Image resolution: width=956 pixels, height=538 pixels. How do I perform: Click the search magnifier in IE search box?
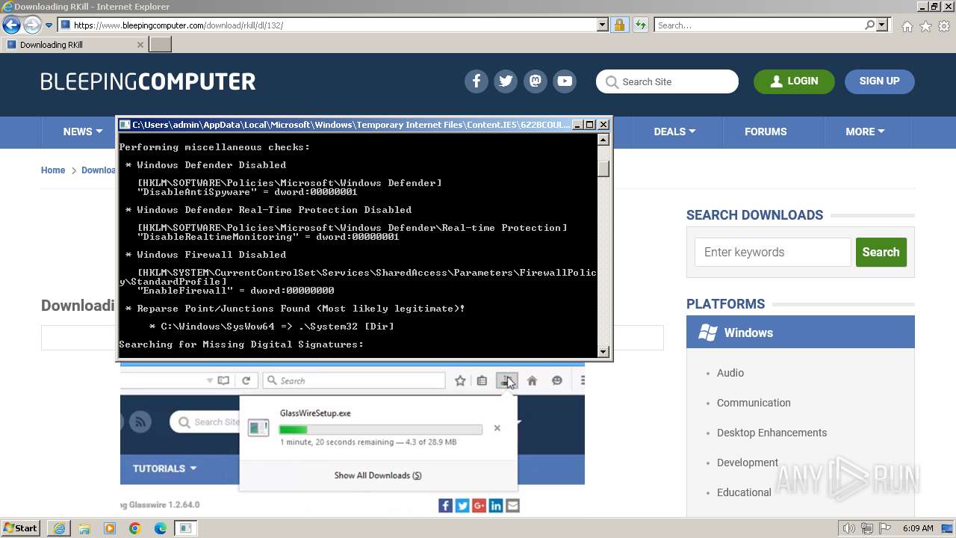pyautogui.click(x=869, y=25)
